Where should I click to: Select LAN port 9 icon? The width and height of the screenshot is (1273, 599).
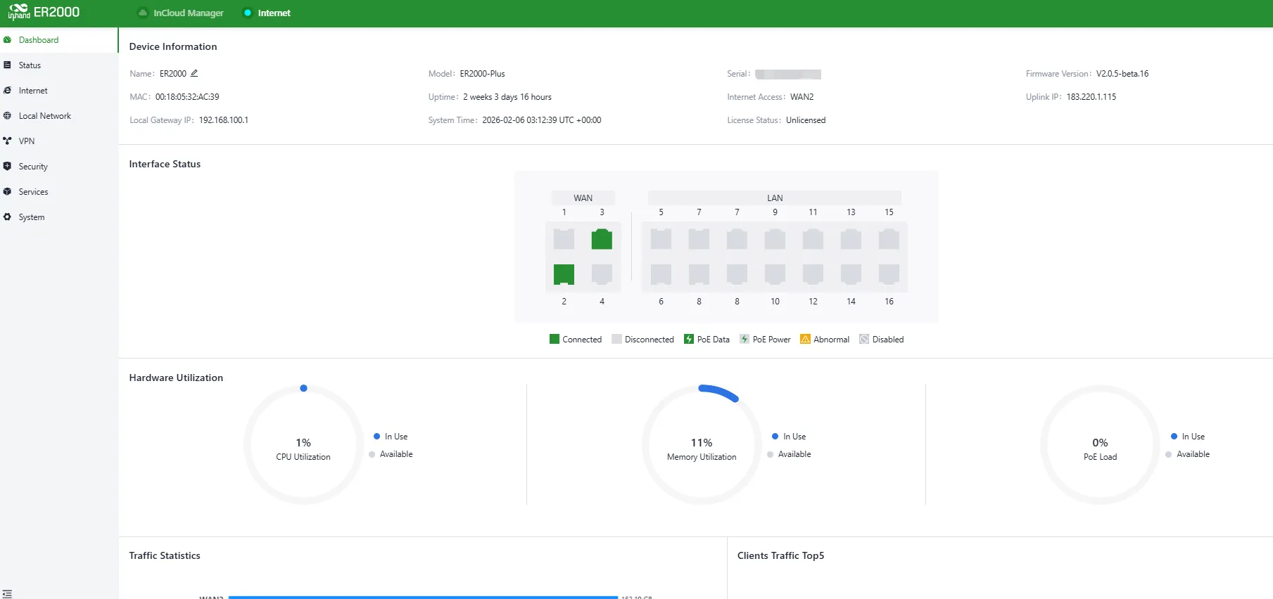pos(775,239)
